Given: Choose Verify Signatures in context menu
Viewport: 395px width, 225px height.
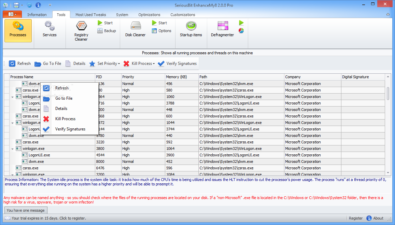Looking at the screenshot, I should point(69,129).
